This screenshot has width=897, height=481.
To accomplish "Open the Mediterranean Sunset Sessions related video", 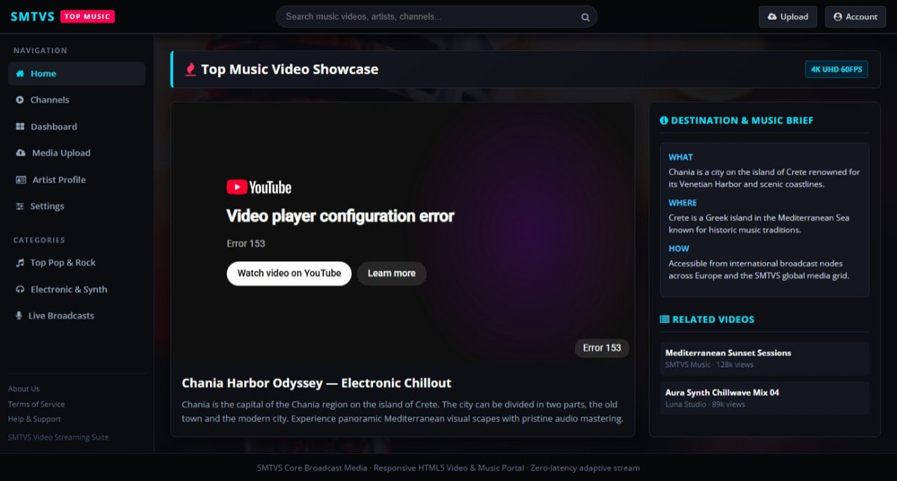I will [x=765, y=358].
